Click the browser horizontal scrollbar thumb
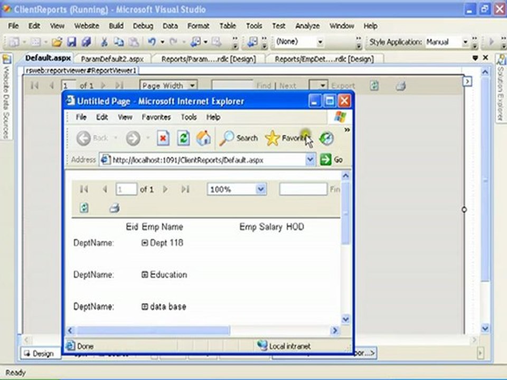Viewport: 507px width, 380px height. point(153,330)
